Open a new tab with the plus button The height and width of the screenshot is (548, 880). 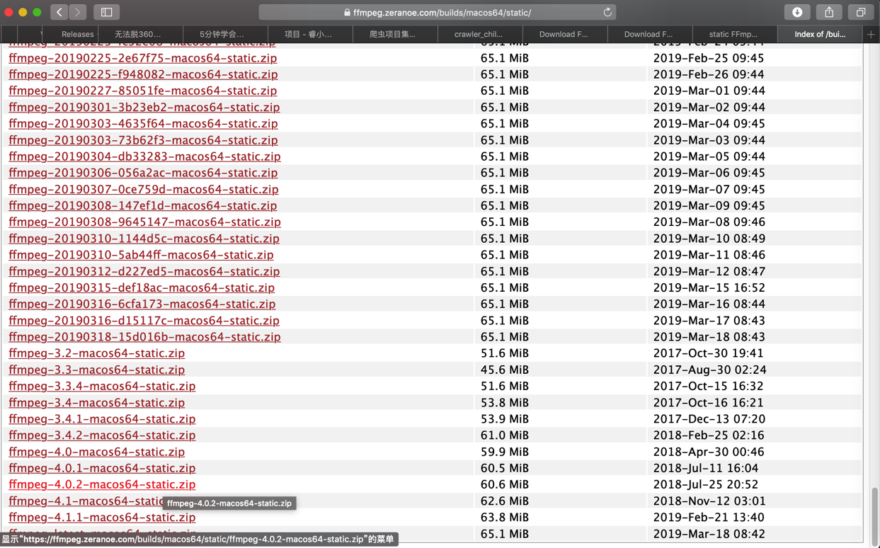pos(871,33)
